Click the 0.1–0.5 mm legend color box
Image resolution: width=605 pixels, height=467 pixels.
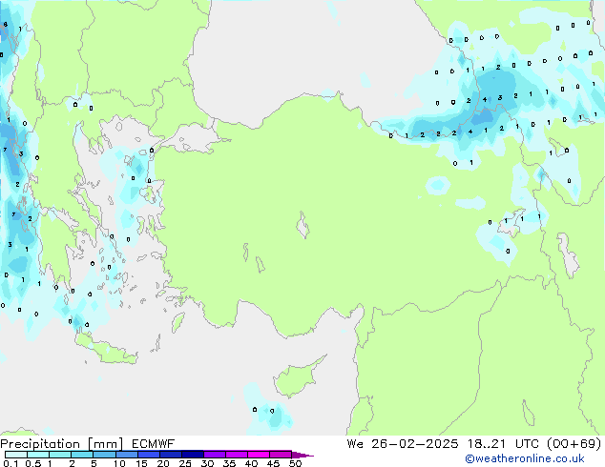click(16, 455)
